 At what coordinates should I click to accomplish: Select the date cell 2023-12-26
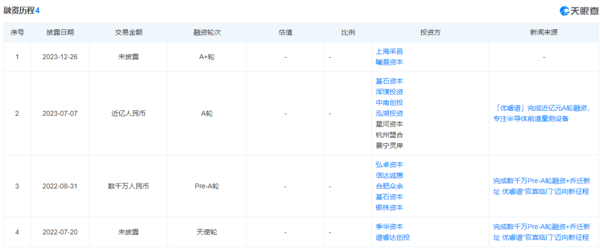60,57
